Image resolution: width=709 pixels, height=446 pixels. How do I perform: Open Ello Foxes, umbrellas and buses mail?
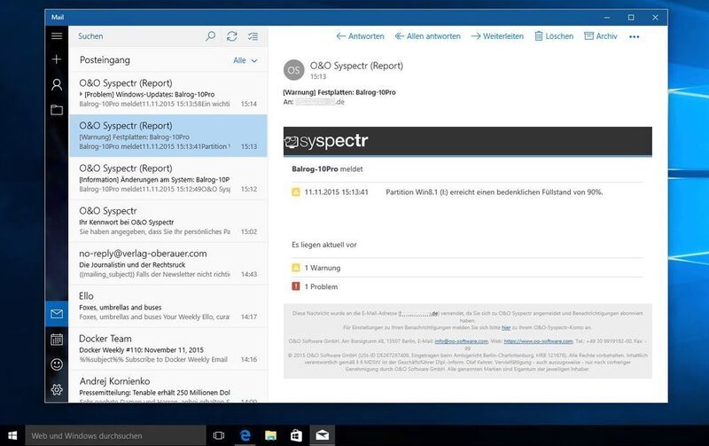(168, 306)
